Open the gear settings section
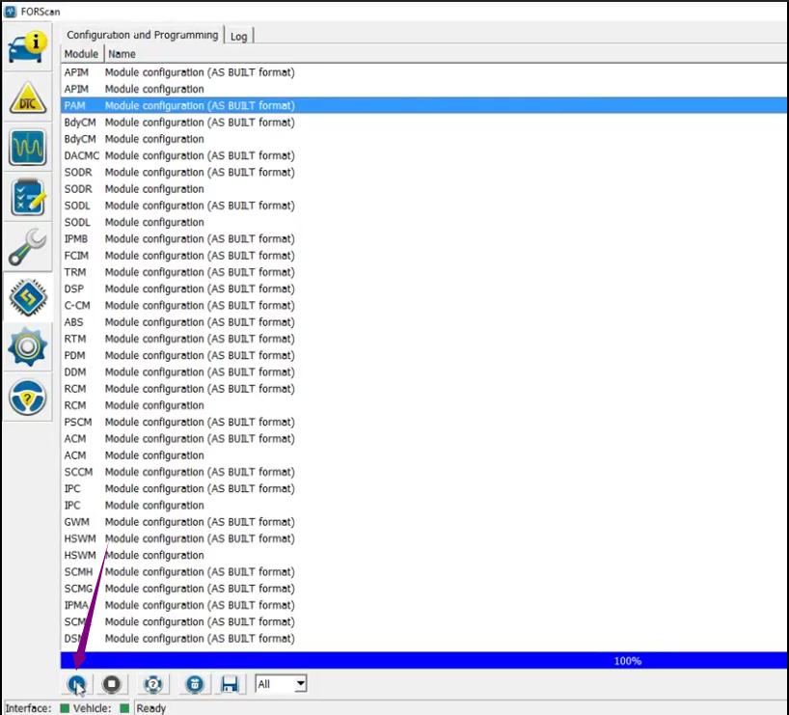The height and width of the screenshot is (715, 789). coord(28,347)
